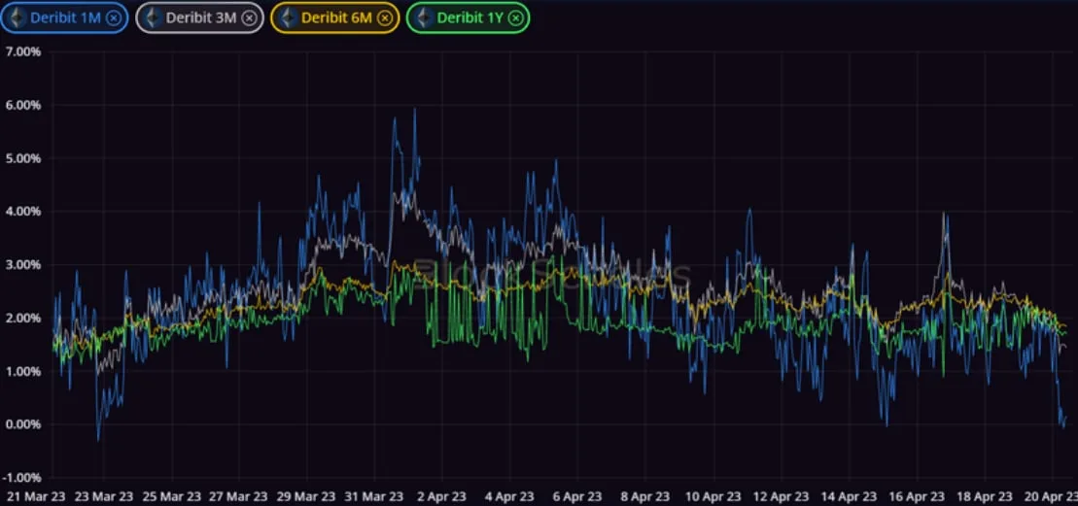The image size is (1078, 506).
Task: Remove the Deribit 6M series chip
Action: 385,18
